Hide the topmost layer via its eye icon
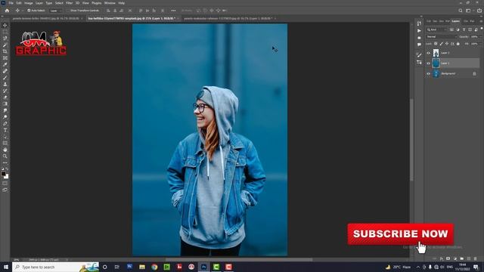 [428, 53]
